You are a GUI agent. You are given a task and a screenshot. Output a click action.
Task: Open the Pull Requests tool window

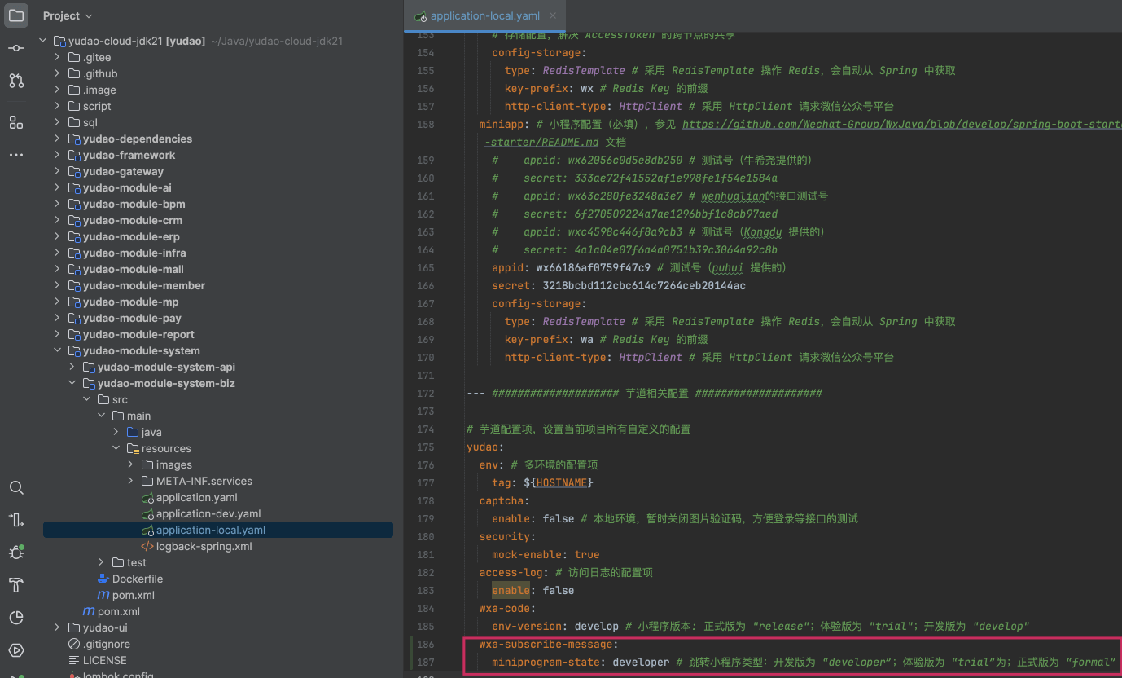pos(16,81)
